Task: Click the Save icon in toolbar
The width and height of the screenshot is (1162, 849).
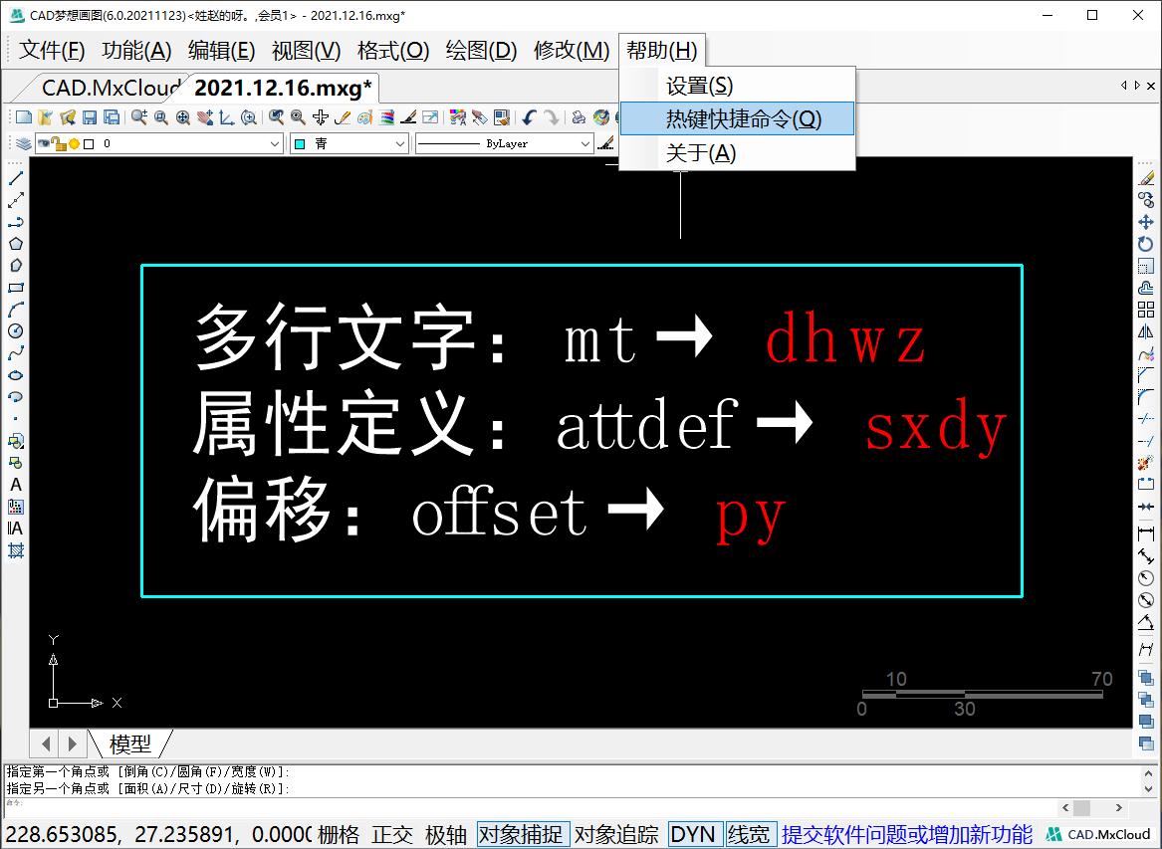Action: tap(90, 117)
